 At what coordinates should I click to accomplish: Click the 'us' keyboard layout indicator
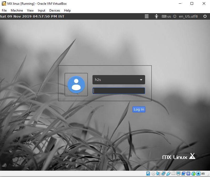click(x=166, y=16)
